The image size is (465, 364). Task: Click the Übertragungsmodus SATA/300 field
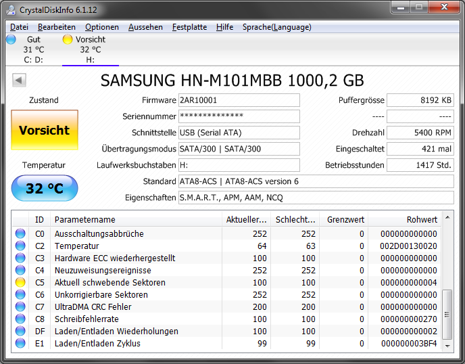(x=239, y=149)
